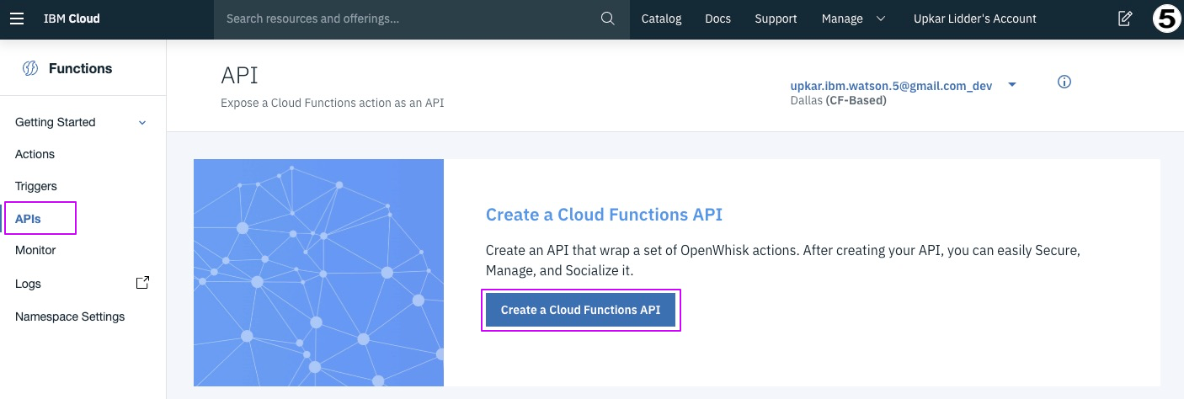Click the network illustration thumbnail

[318, 273]
